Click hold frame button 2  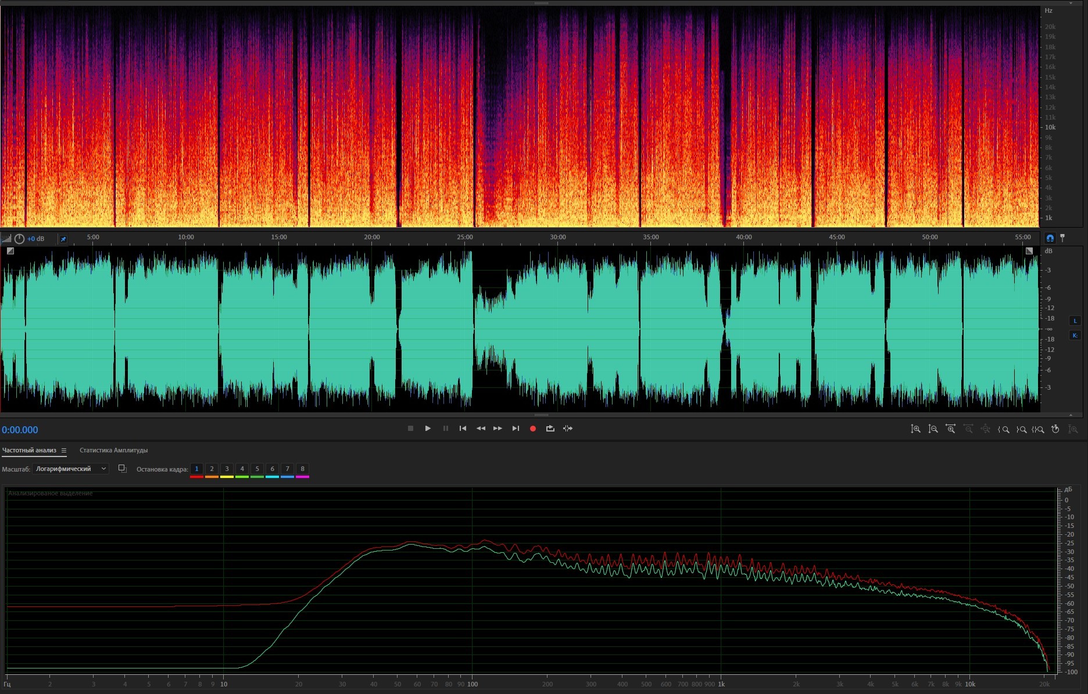tap(212, 469)
